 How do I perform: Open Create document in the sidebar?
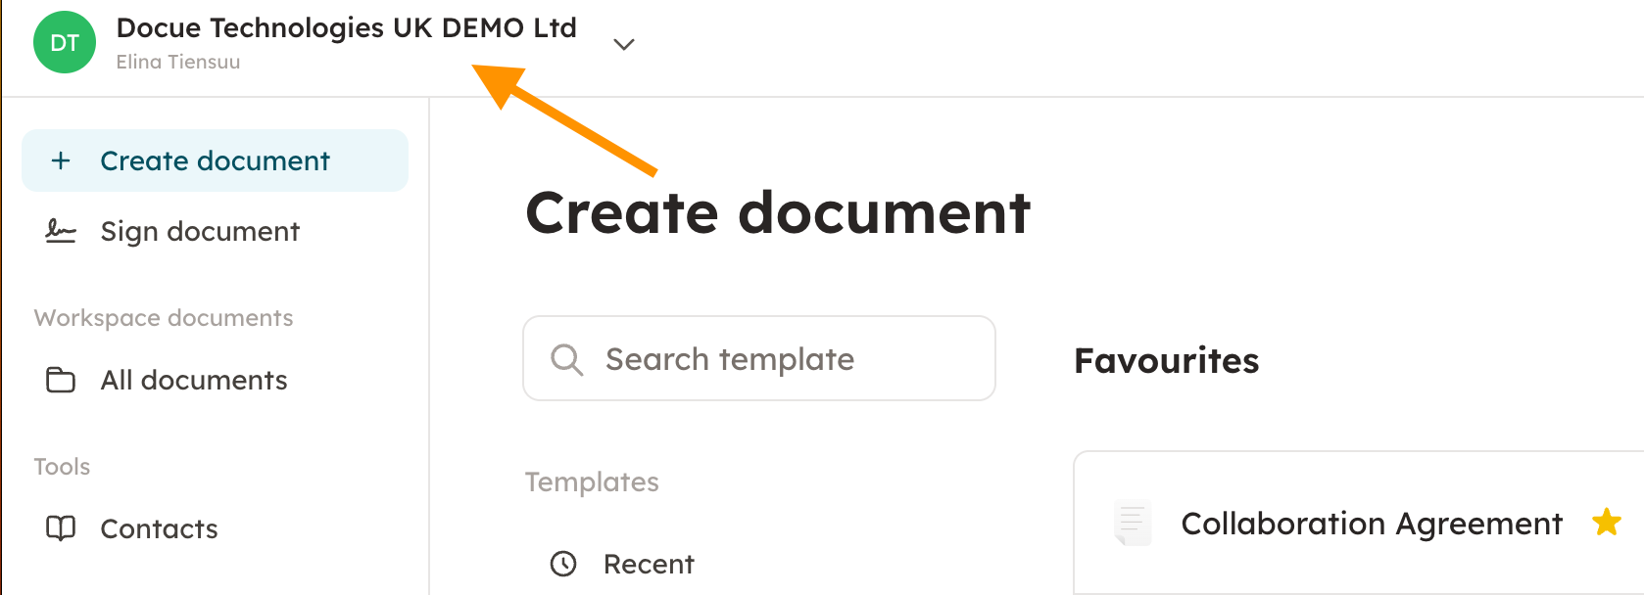click(216, 160)
